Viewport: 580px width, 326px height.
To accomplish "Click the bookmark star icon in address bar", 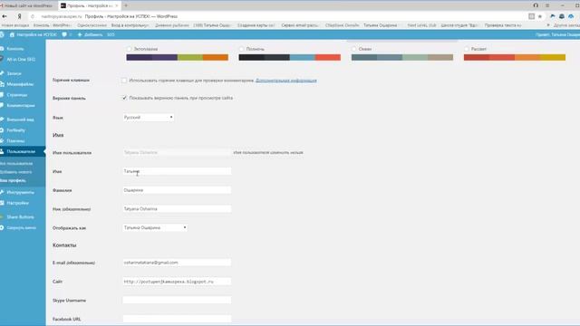I will pos(540,16).
